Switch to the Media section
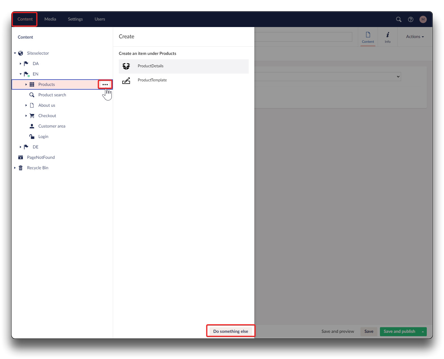Image resolution: width=444 pixels, height=359 pixels. tap(50, 19)
